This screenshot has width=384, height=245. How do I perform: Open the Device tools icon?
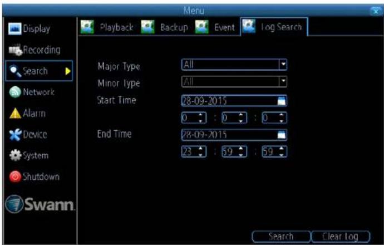pyautogui.click(x=15, y=135)
